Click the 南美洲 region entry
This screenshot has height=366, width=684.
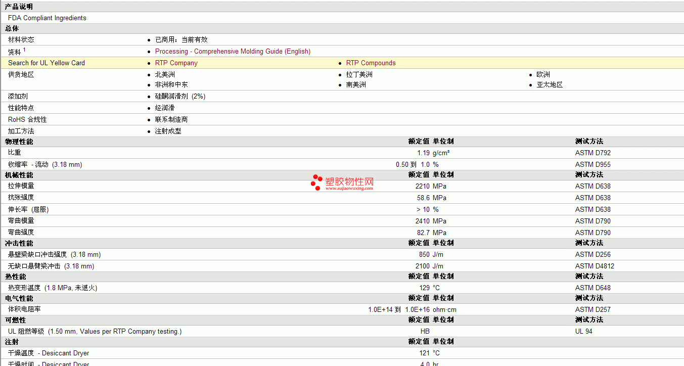pos(356,85)
